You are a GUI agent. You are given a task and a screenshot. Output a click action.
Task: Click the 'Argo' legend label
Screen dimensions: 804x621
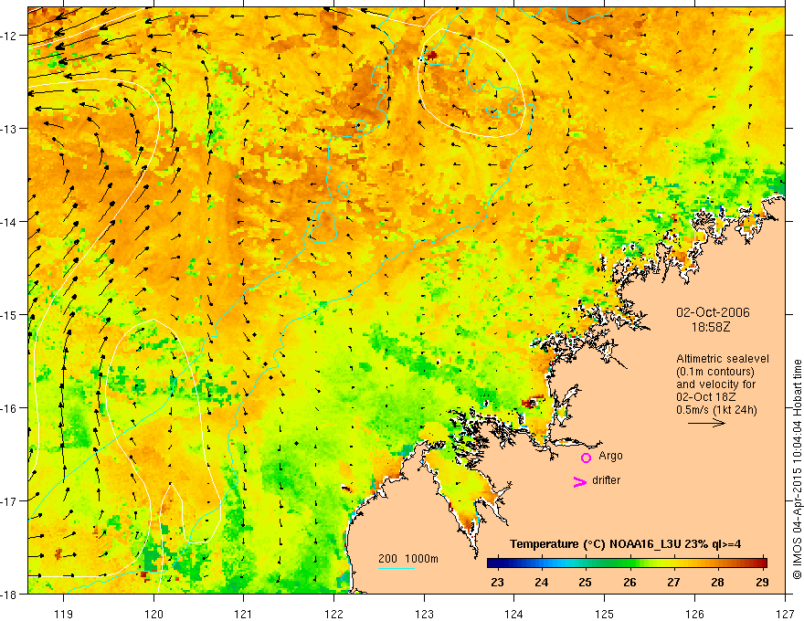(610, 456)
